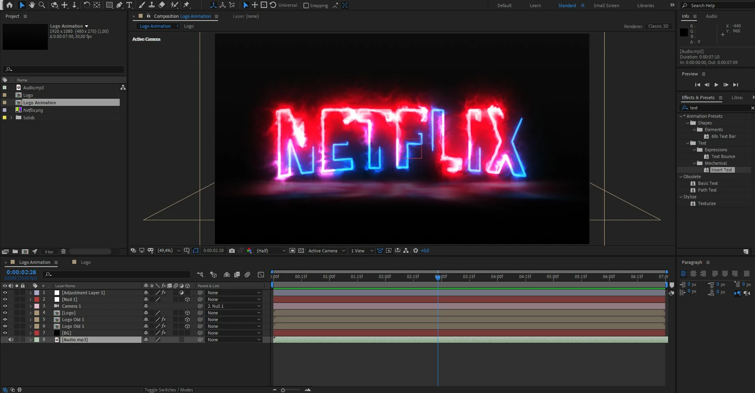Align paragraph text left

pos(683,273)
